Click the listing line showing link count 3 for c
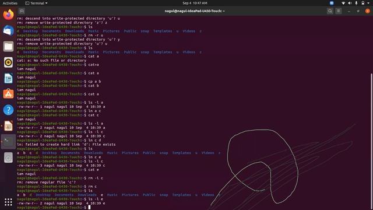 tap(61, 166)
